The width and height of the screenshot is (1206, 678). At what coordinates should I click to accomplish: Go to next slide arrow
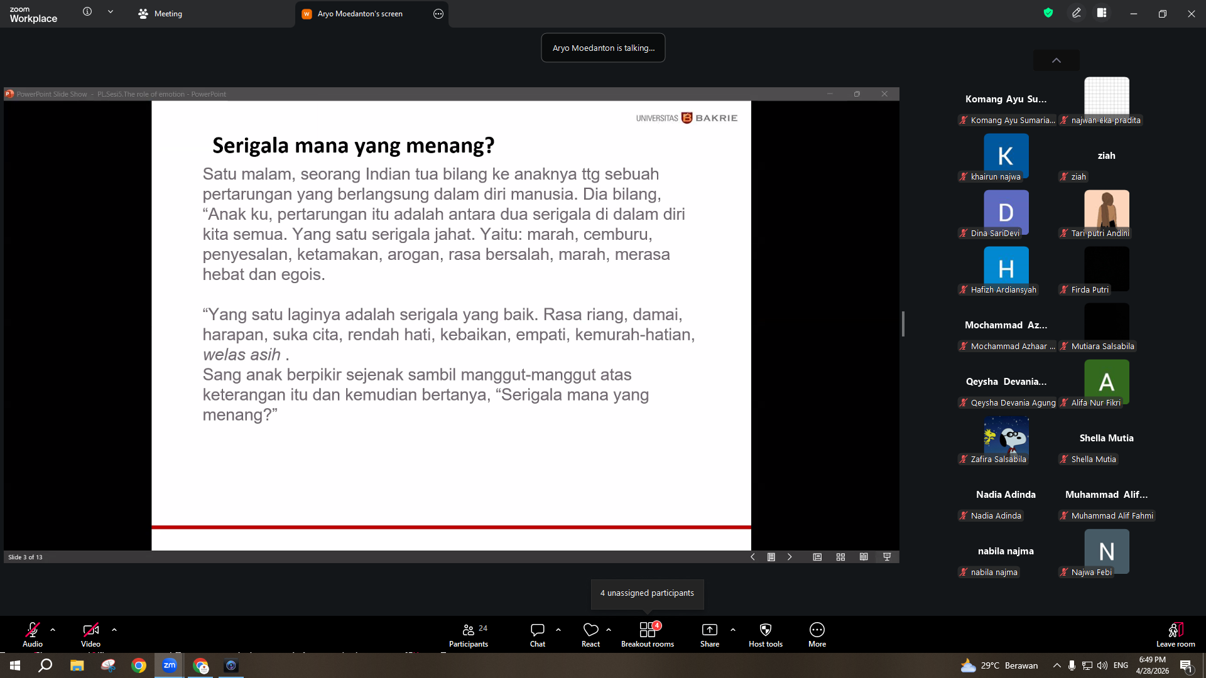[x=790, y=557]
